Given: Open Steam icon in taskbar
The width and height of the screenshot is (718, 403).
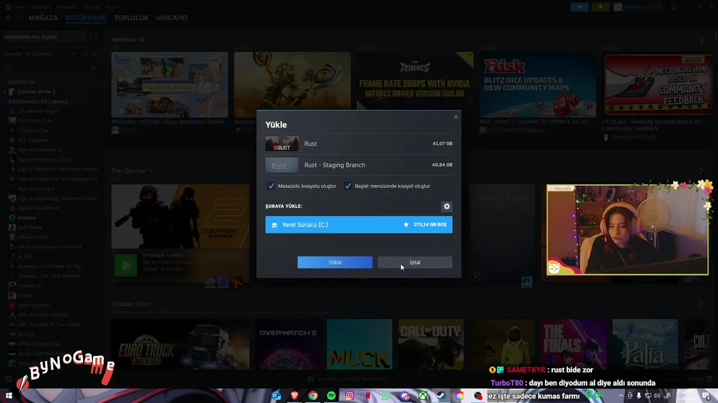Looking at the screenshot, I should point(441,396).
